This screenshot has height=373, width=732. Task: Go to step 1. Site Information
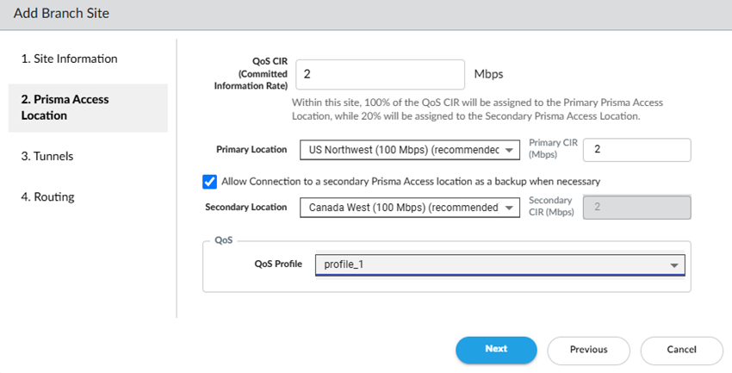click(70, 59)
